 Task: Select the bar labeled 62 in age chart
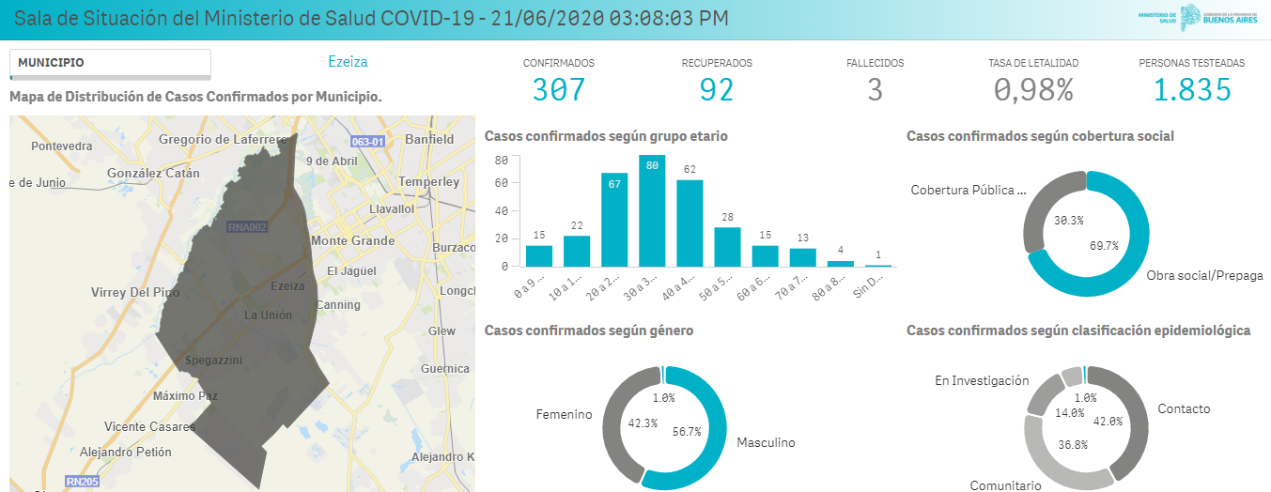coord(690,223)
